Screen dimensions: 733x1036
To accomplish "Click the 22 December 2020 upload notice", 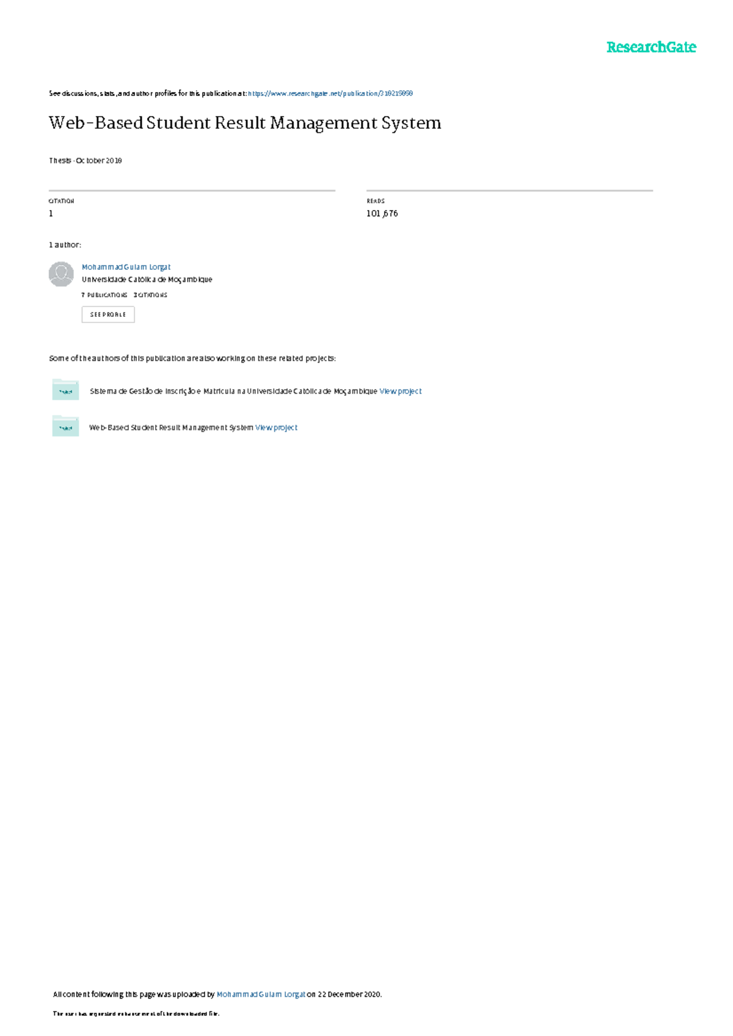I will (x=345, y=994).
